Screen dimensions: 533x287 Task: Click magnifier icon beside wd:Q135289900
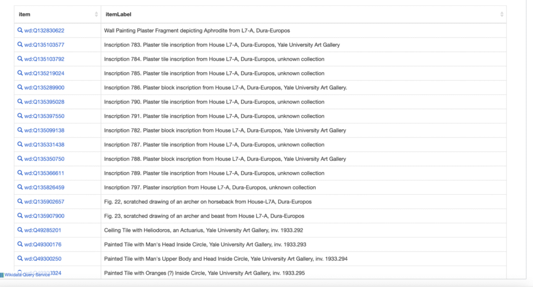click(20, 88)
